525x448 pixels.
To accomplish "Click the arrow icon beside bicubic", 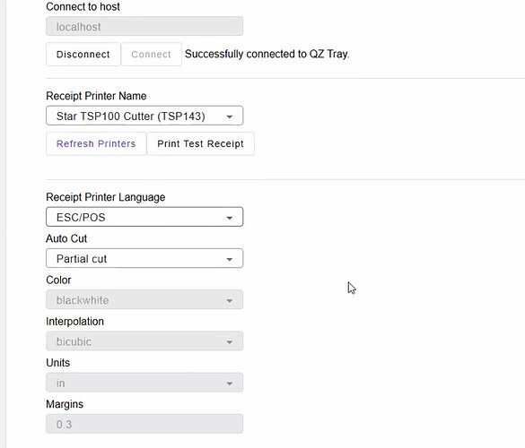I will click(230, 342).
